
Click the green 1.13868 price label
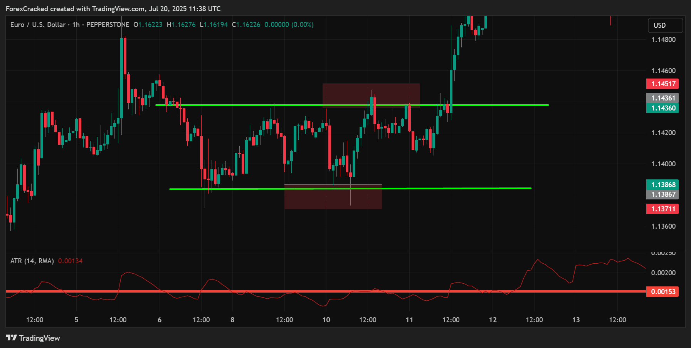click(x=662, y=185)
